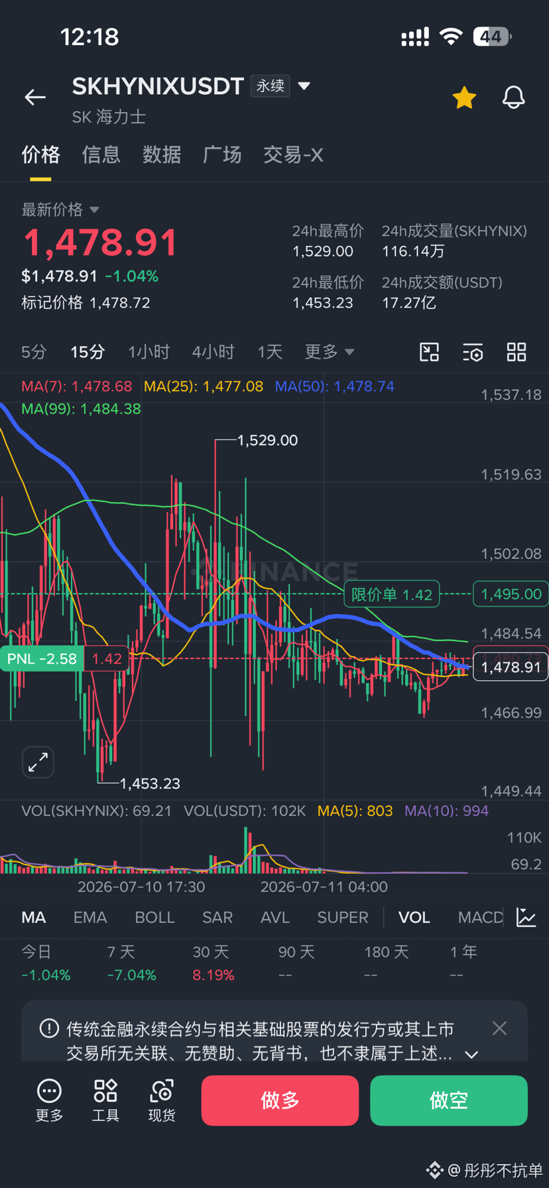
Task: Tap the 做空 short button
Action: pos(449,1100)
